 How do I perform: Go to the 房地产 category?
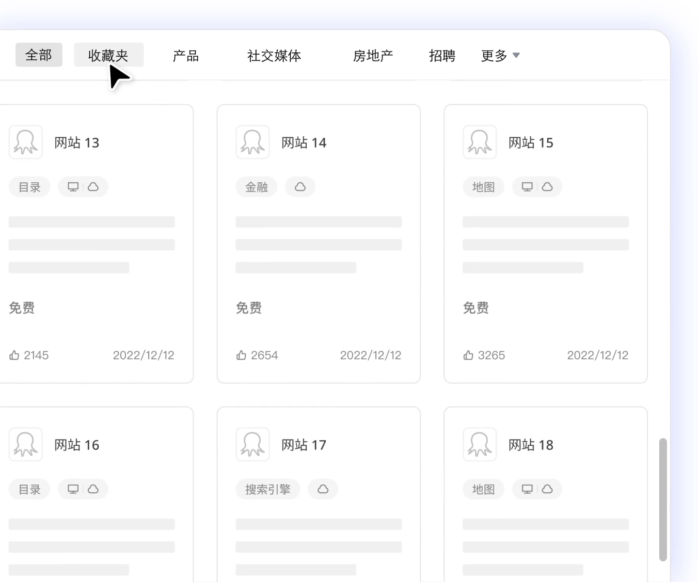(x=373, y=55)
